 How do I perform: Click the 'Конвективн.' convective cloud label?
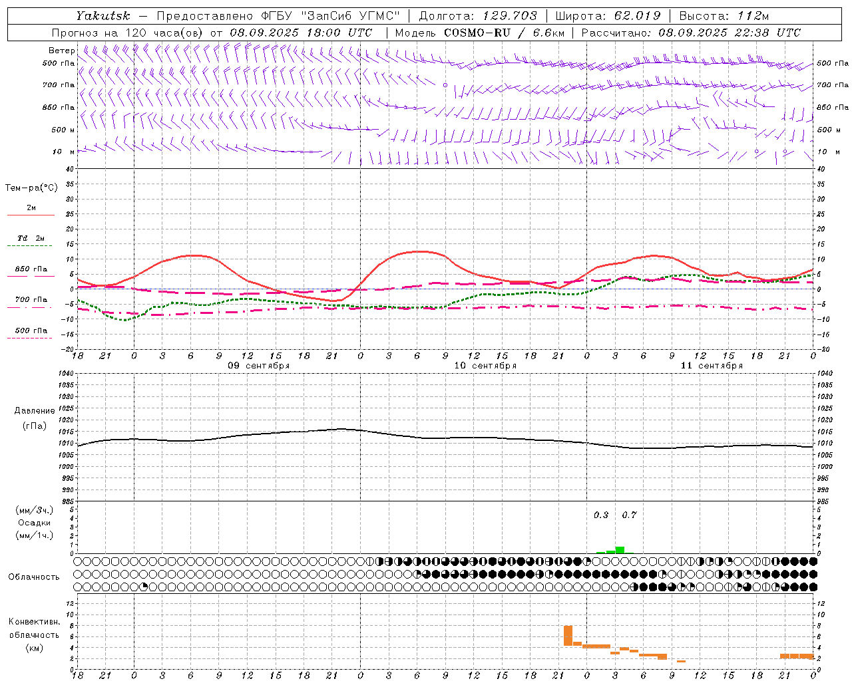[x=35, y=622]
